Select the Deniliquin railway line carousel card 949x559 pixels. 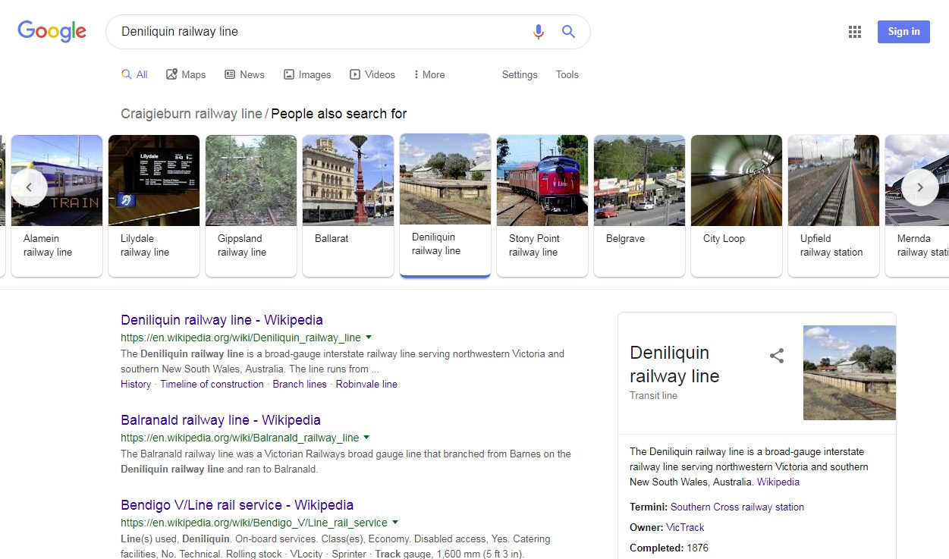tap(445, 206)
